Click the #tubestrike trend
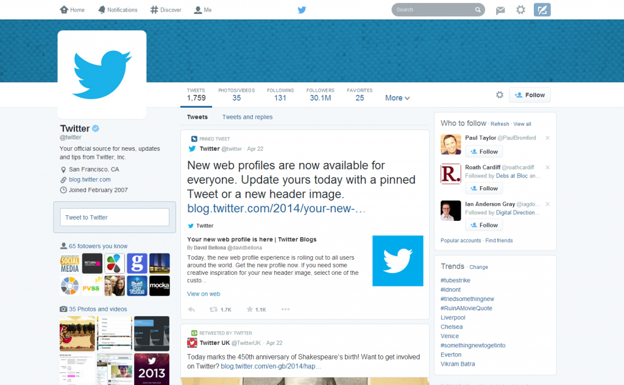This screenshot has width=624, height=385. point(455,280)
